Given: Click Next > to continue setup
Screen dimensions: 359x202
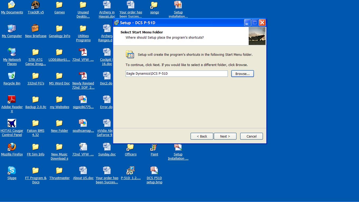Looking at the screenshot, I should click(225, 136).
